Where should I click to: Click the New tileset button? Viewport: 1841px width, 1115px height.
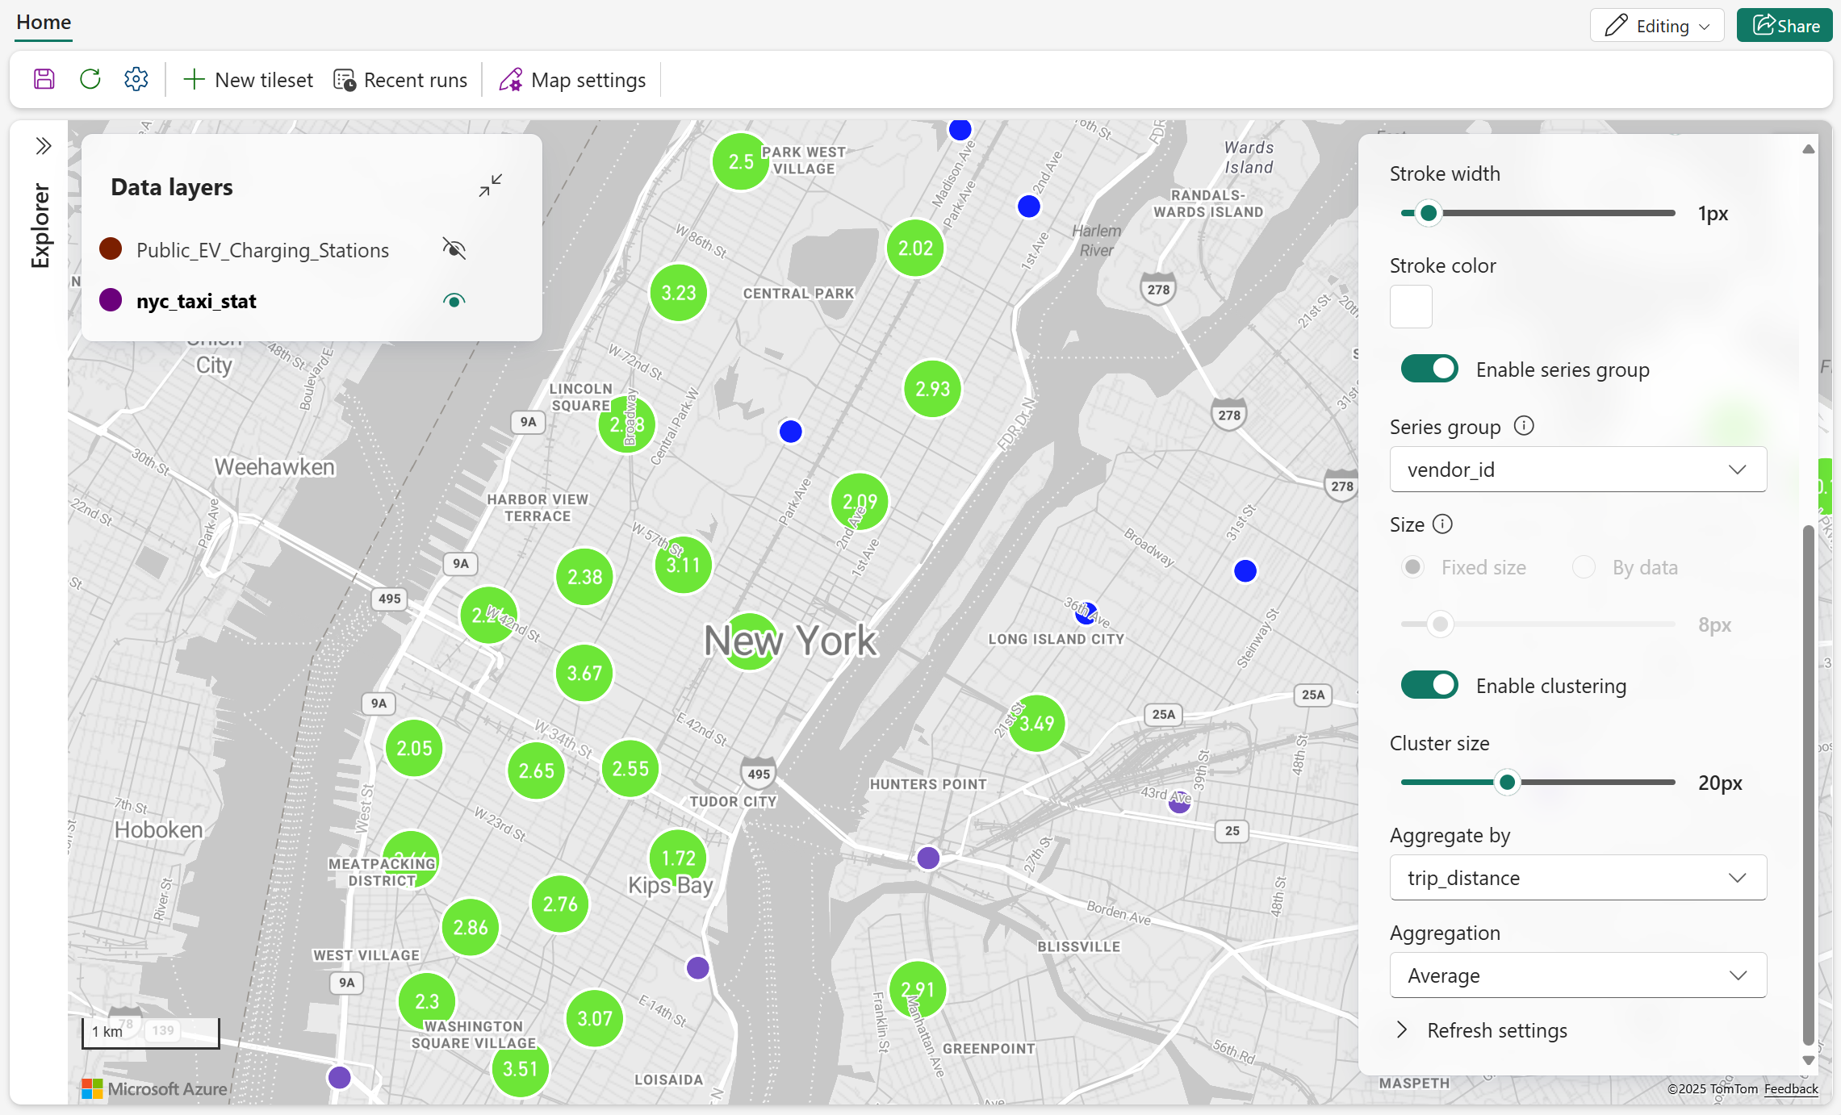click(x=249, y=80)
